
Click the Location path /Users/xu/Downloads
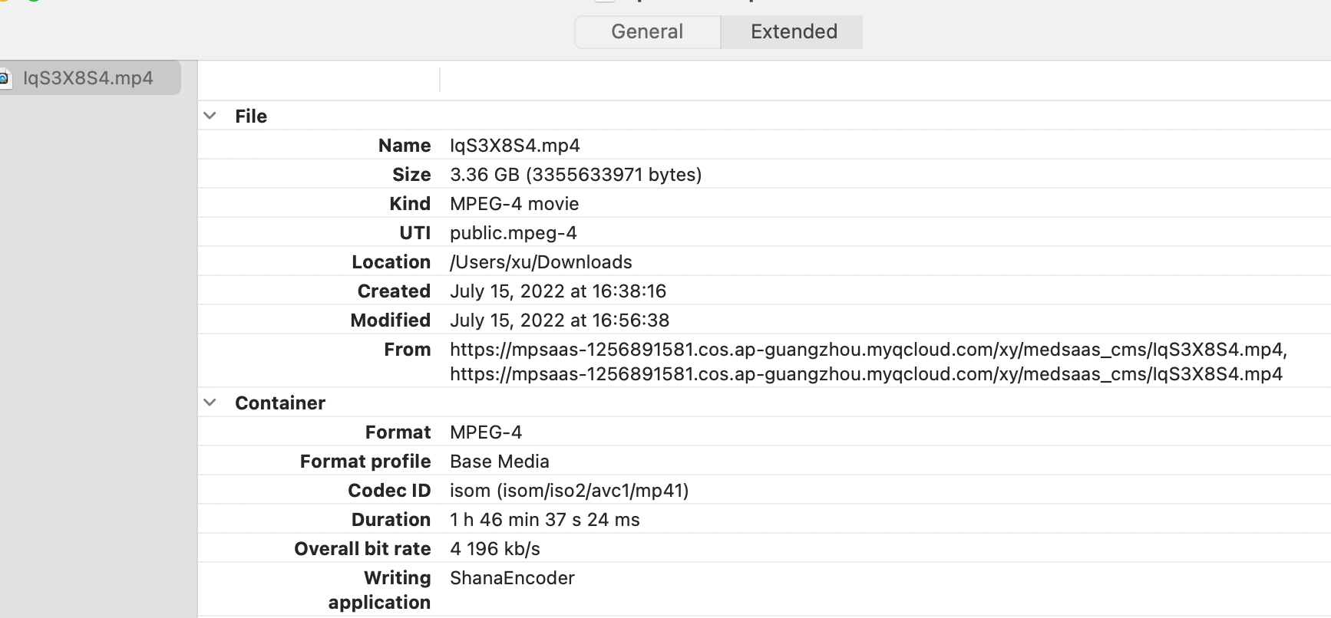point(540,262)
